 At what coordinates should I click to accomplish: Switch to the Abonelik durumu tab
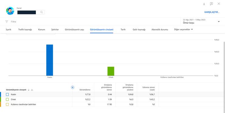[x=160, y=29]
